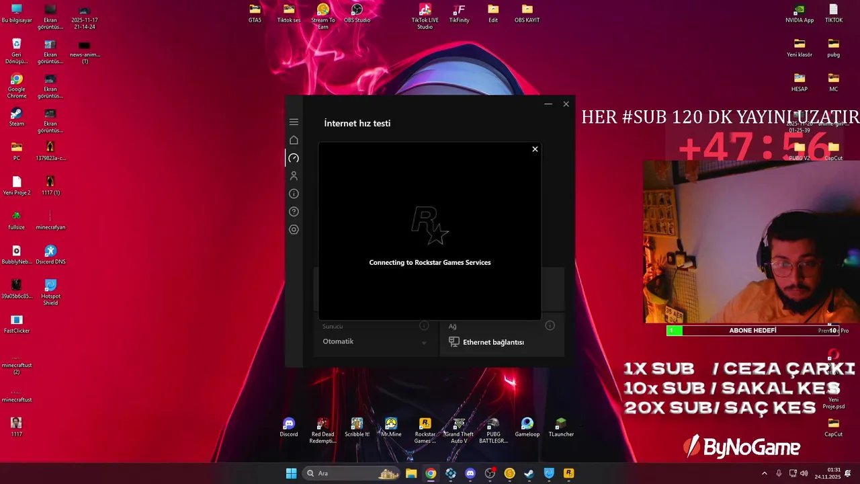Screen dimensions: 860x484
Task: Open the Red Dead Redemption desktop shortcut
Action: point(322,430)
